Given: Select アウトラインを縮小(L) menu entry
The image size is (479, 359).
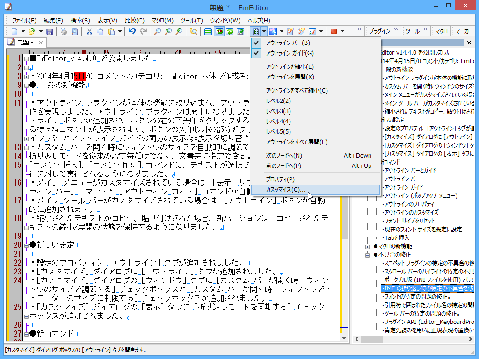Looking at the screenshot, I should coord(316,66).
